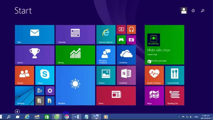Open the Music headphones tile
The image size is (213, 120).
(x=131, y=30)
